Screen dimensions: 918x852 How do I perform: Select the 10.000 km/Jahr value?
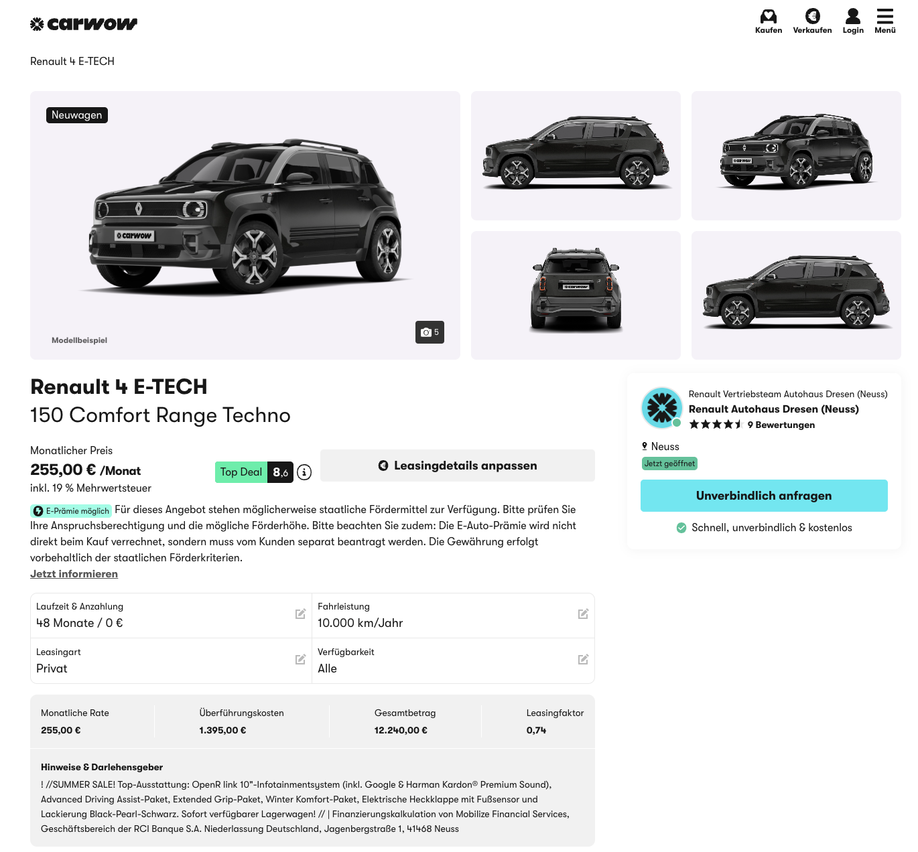point(360,623)
